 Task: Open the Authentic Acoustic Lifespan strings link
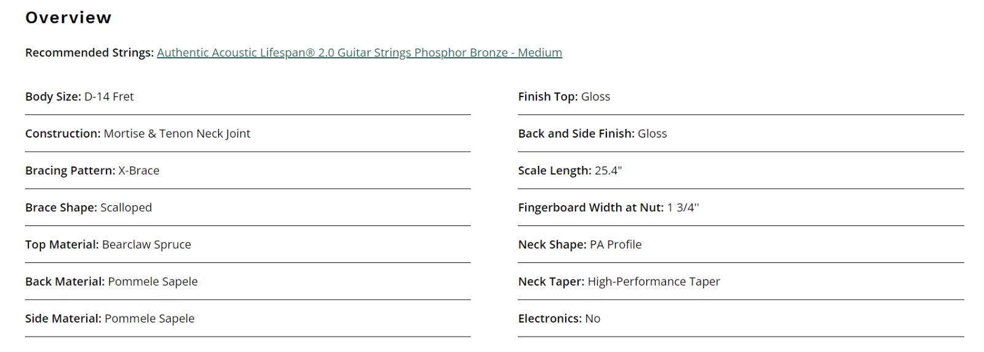pos(359,53)
